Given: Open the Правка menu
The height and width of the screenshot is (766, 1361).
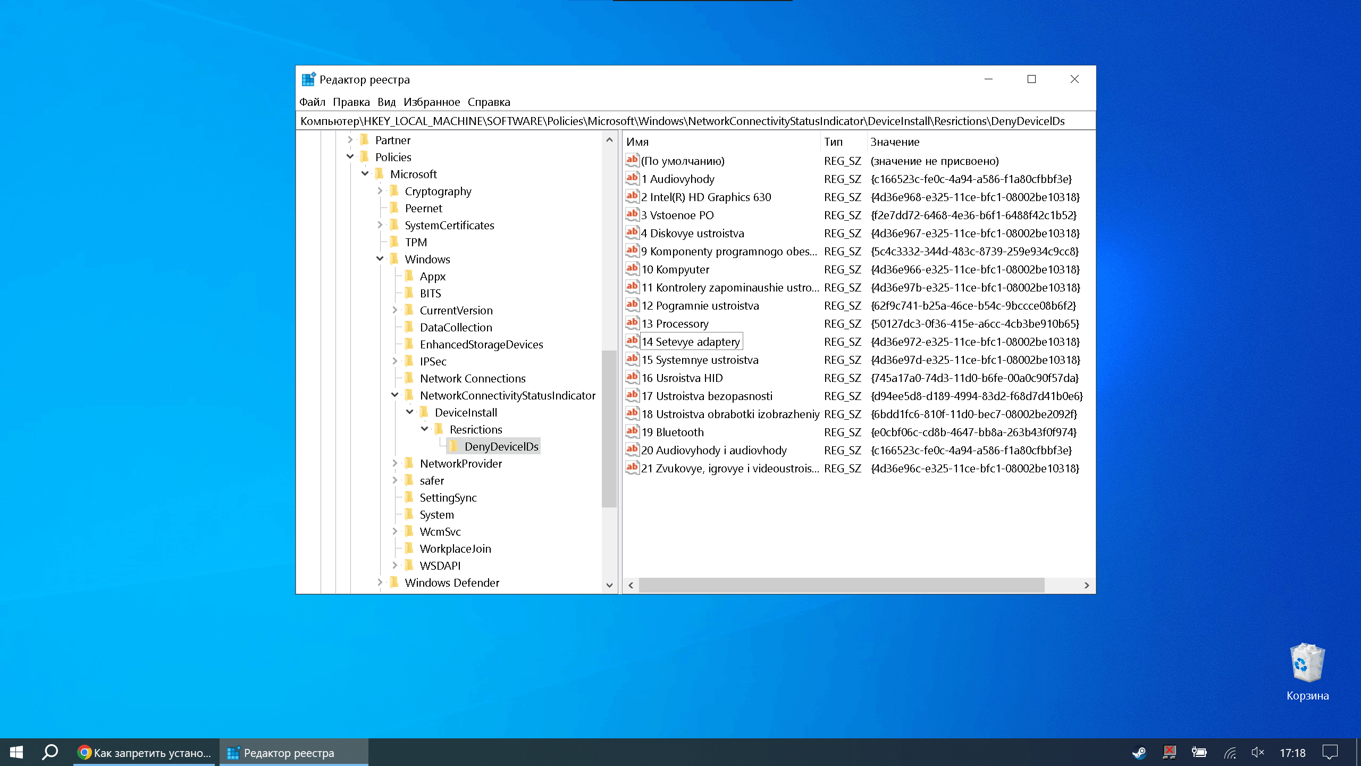Looking at the screenshot, I should click(x=351, y=101).
